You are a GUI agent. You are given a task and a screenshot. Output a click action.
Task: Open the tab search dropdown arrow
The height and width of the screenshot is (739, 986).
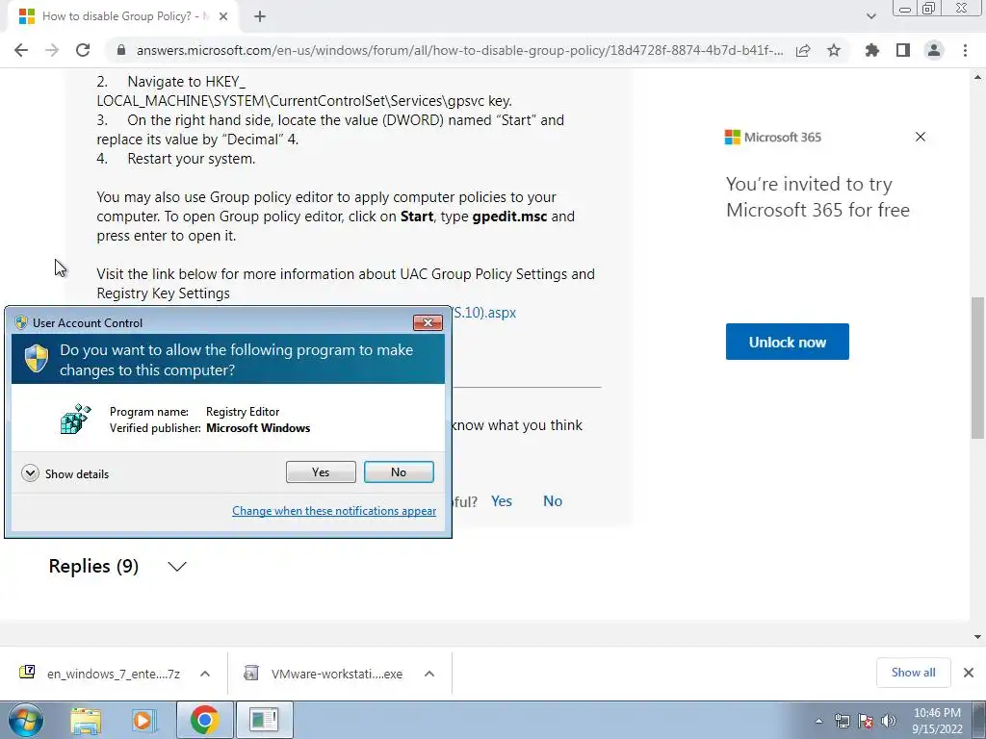click(870, 16)
